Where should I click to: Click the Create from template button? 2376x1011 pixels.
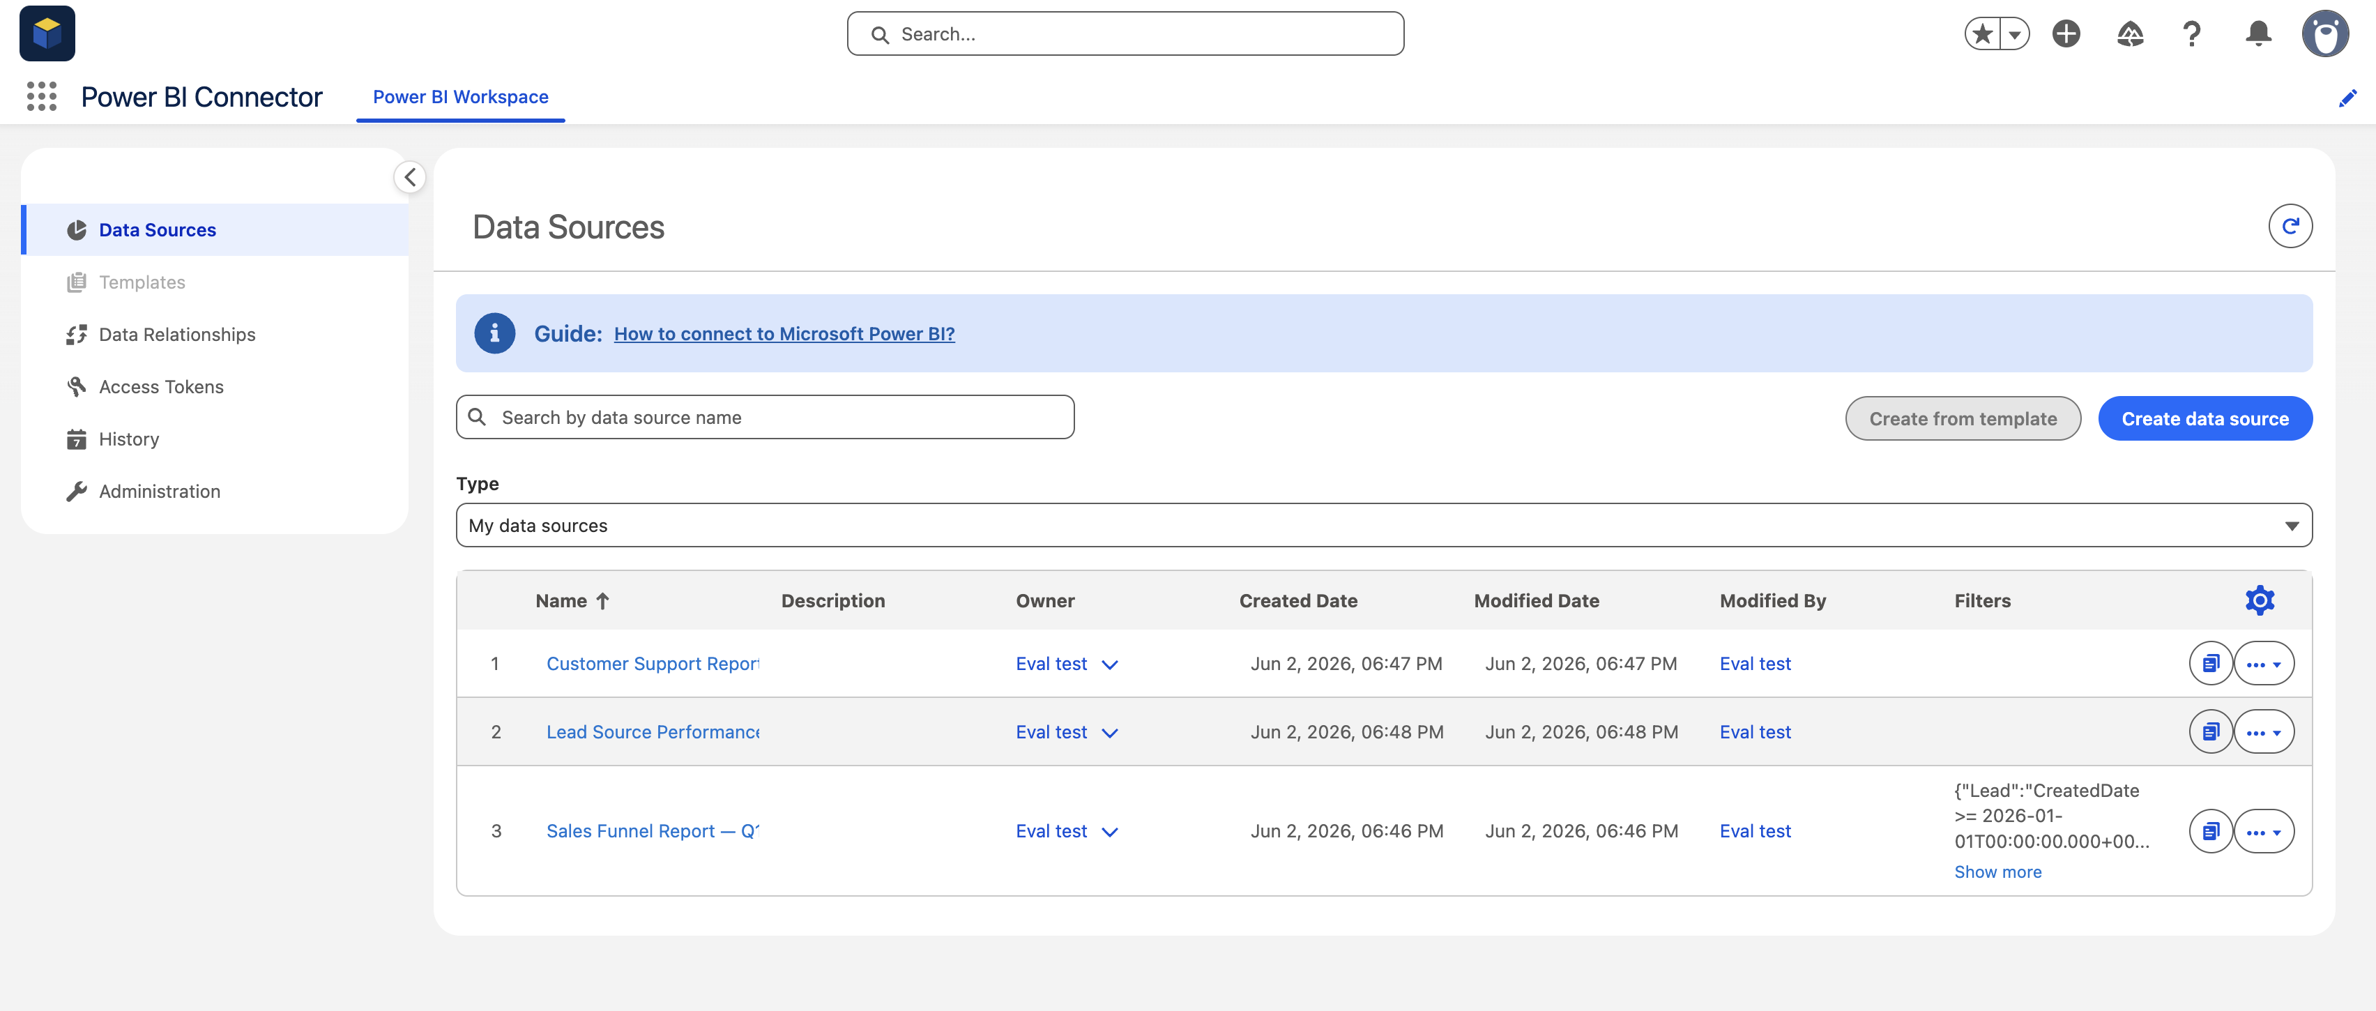[1963, 419]
